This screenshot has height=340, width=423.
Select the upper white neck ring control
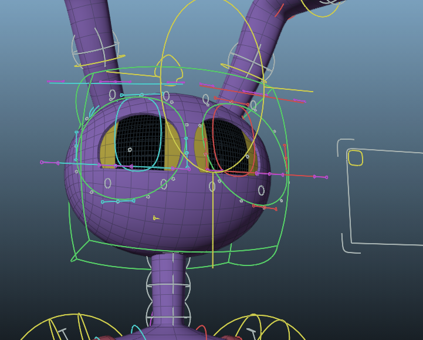[168, 285]
